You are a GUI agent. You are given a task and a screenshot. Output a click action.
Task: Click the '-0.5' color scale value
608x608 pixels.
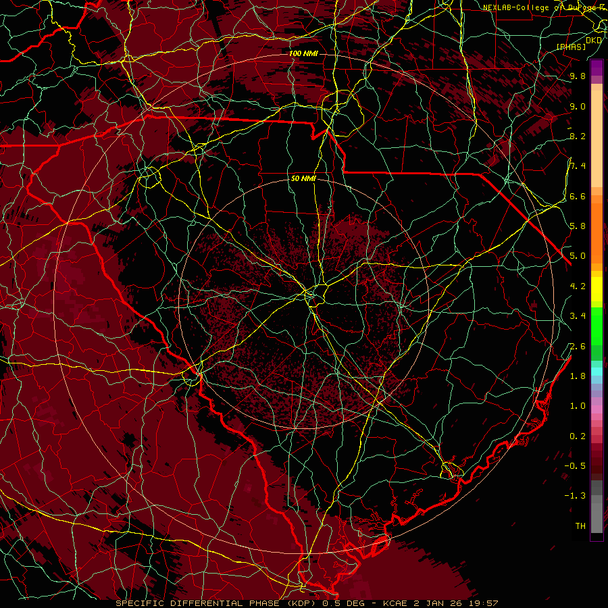(575, 466)
